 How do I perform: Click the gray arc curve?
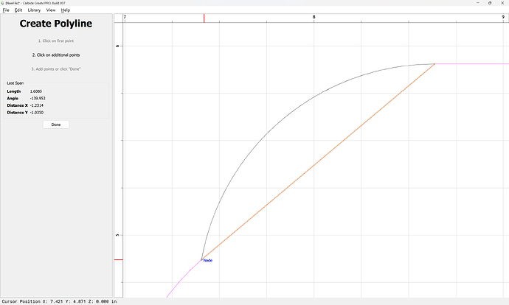pos(266,134)
